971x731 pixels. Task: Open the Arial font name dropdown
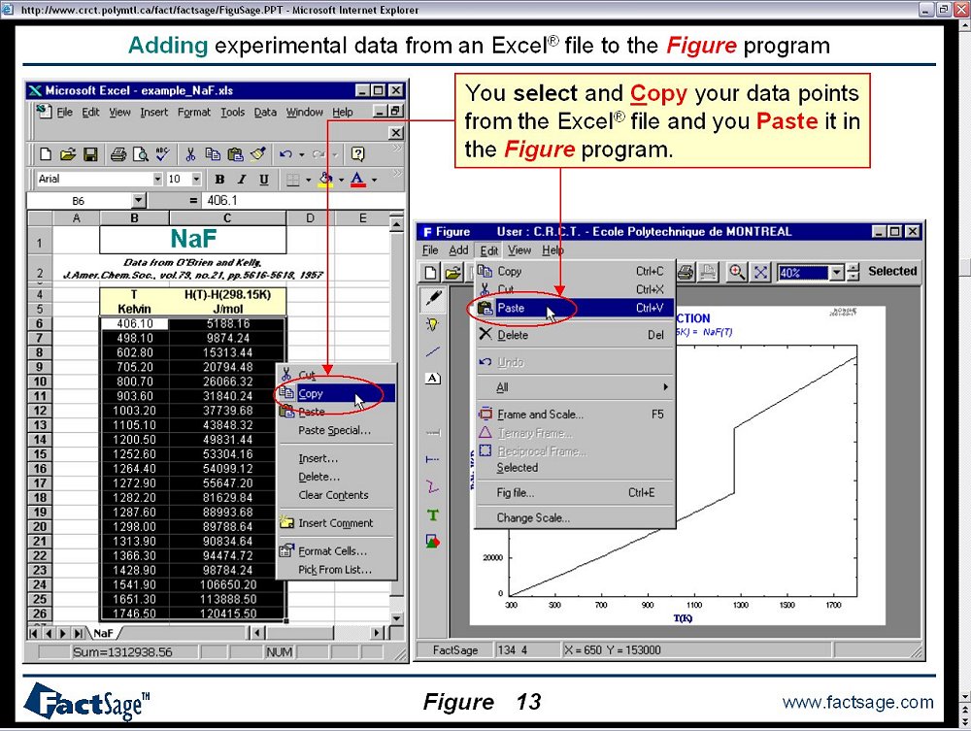point(157,180)
